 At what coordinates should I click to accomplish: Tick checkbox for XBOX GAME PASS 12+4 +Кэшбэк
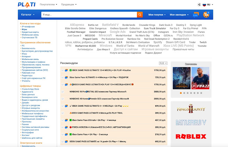point(62,70)
